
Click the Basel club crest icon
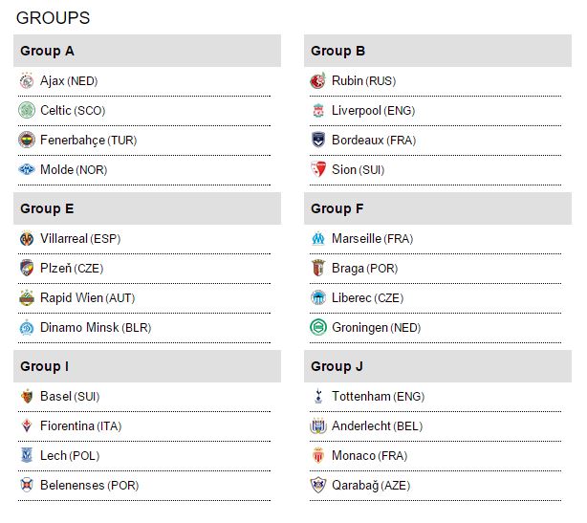[26, 397]
